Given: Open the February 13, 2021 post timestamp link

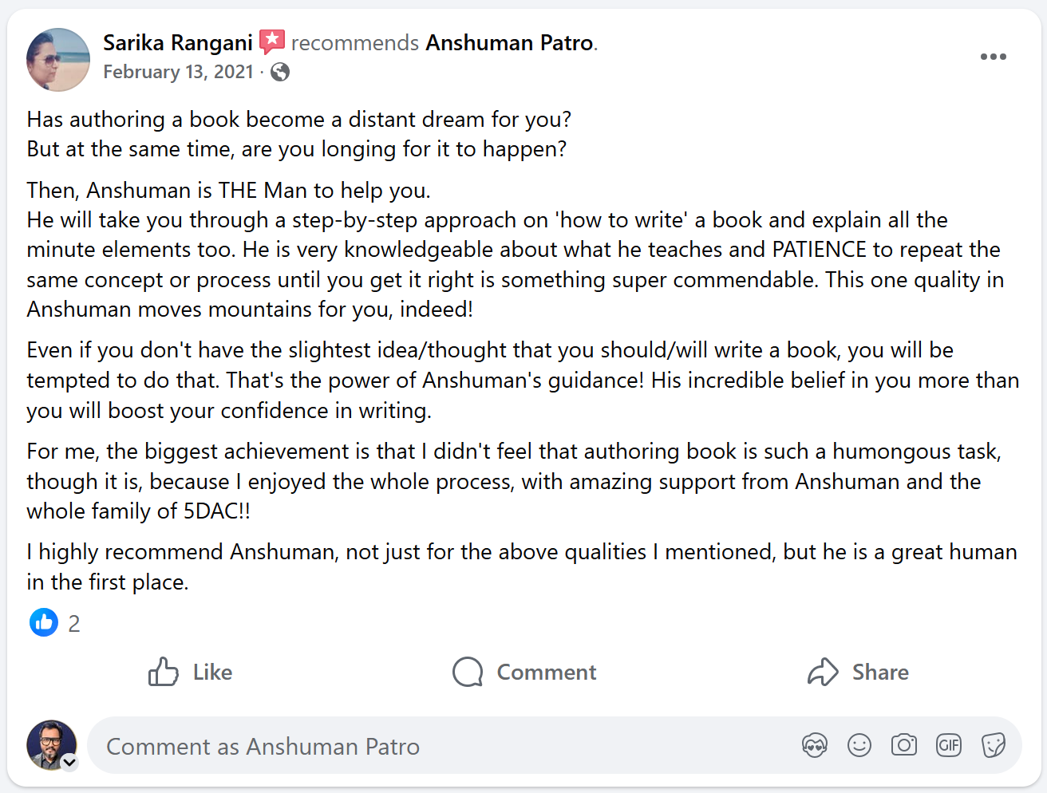Looking at the screenshot, I should click(178, 72).
